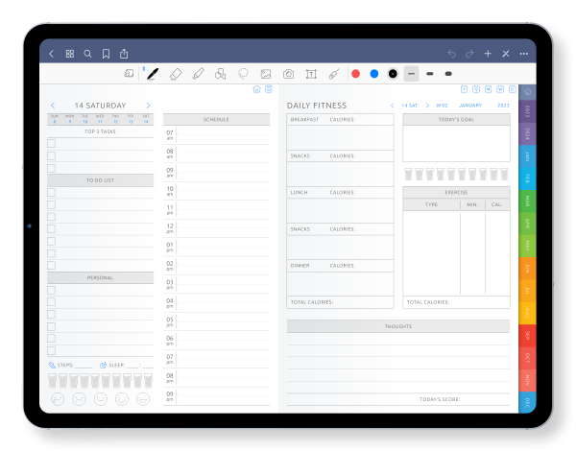This screenshot has height=451, width=576.
Task: Open the home icon above the schedule
Action: coord(256,89)
